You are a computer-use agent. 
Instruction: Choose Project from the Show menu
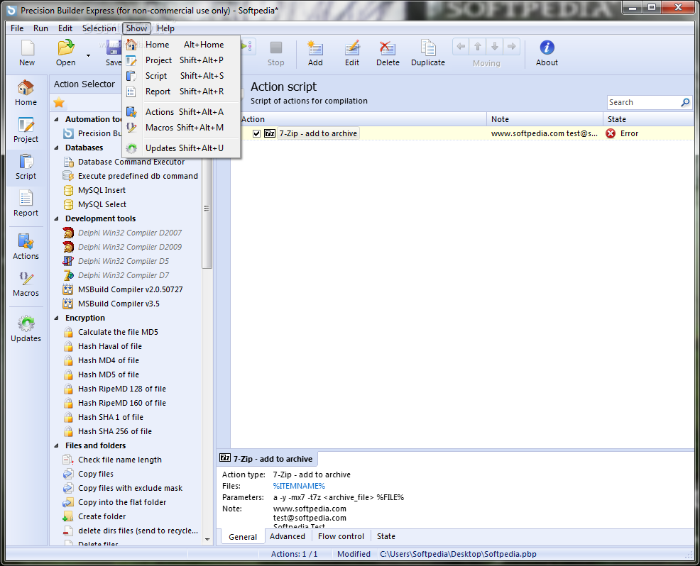coord(181,60)
